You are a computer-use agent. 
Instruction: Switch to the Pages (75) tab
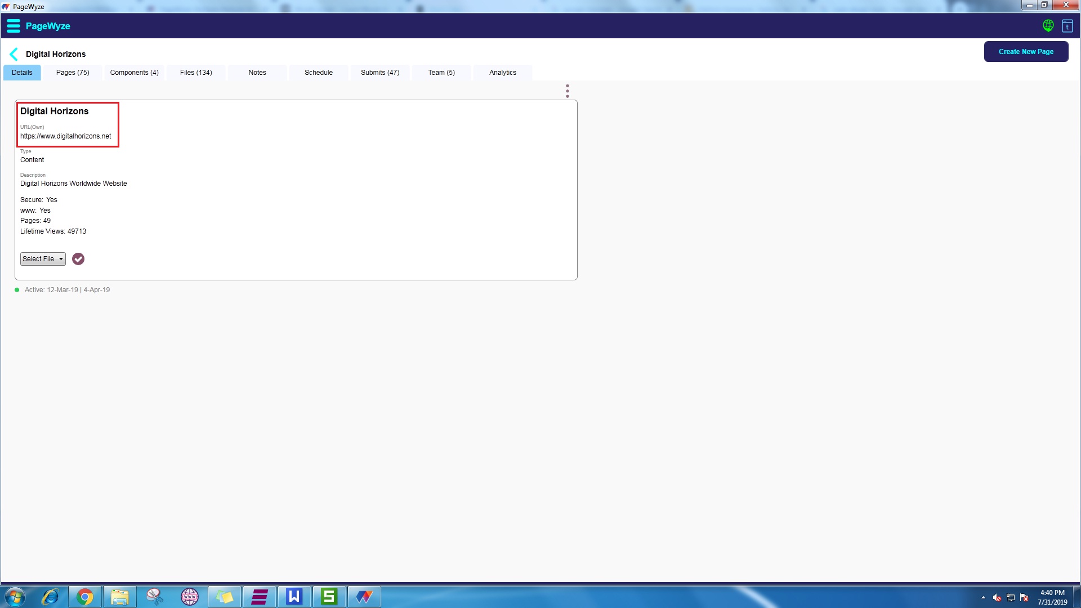(x=73, y=73)
